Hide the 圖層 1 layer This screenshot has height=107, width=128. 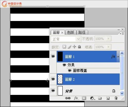(53, 56)
